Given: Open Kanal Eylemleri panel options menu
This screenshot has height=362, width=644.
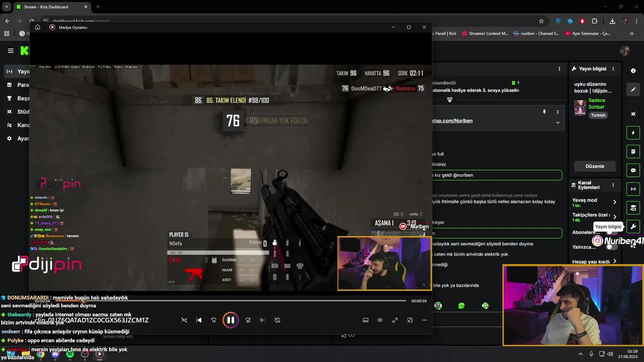Looking at the screenshot, I should (613, 186).
